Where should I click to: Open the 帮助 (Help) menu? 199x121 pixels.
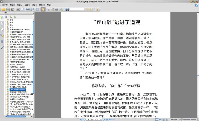50,5
